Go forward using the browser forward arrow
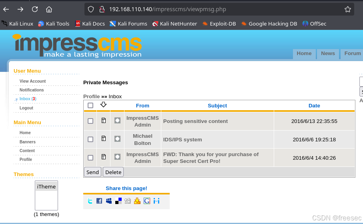This screenshot has height=224, width=363. [20, 9]
